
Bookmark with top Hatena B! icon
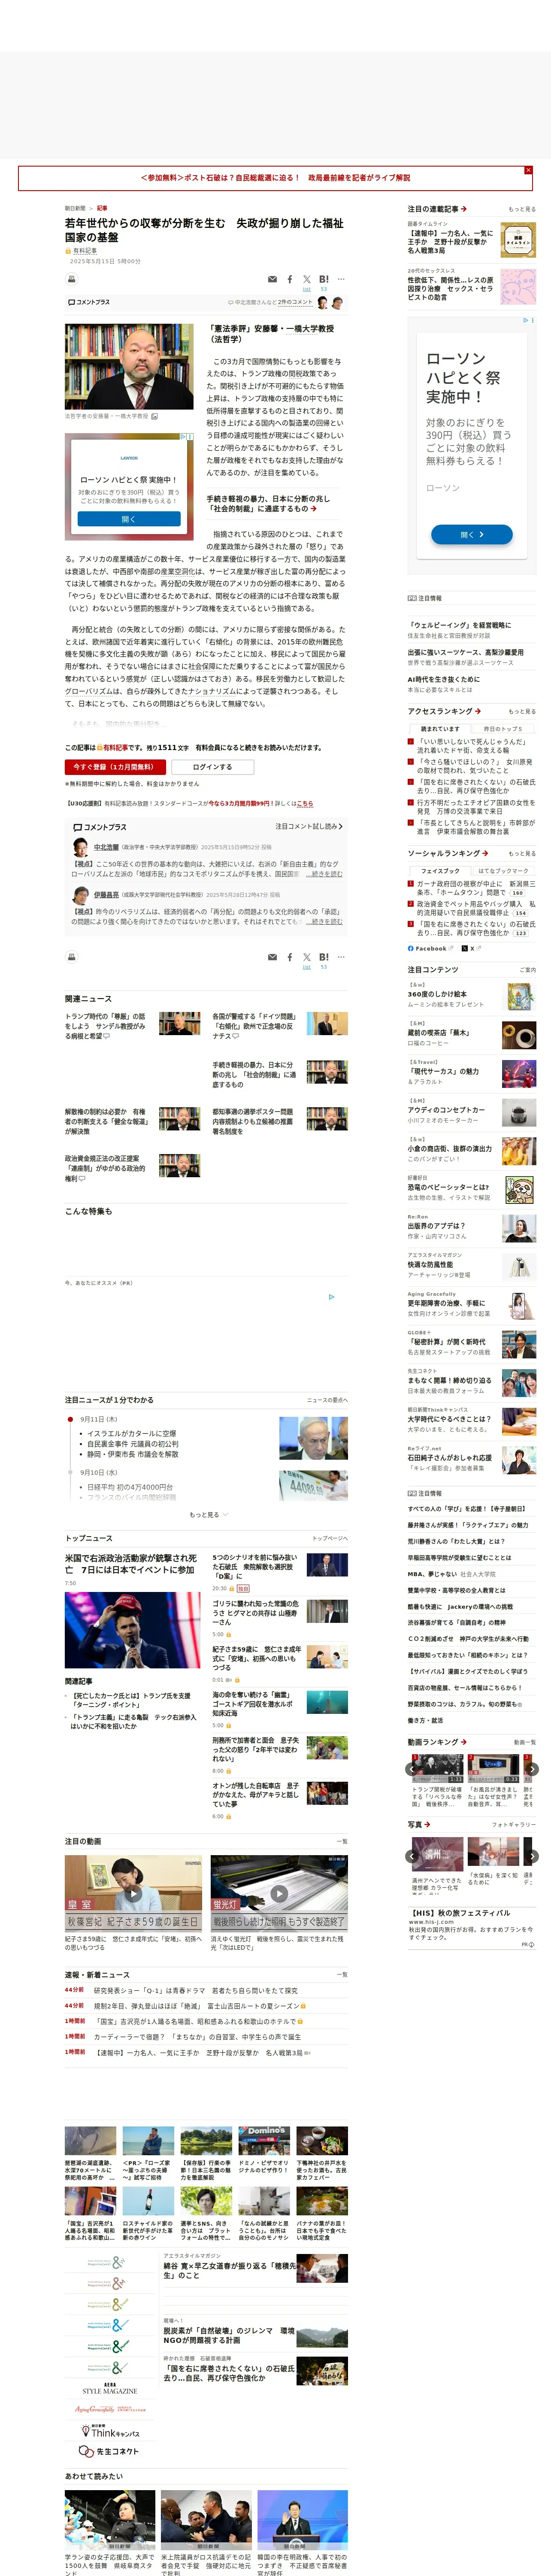(324, 279)
